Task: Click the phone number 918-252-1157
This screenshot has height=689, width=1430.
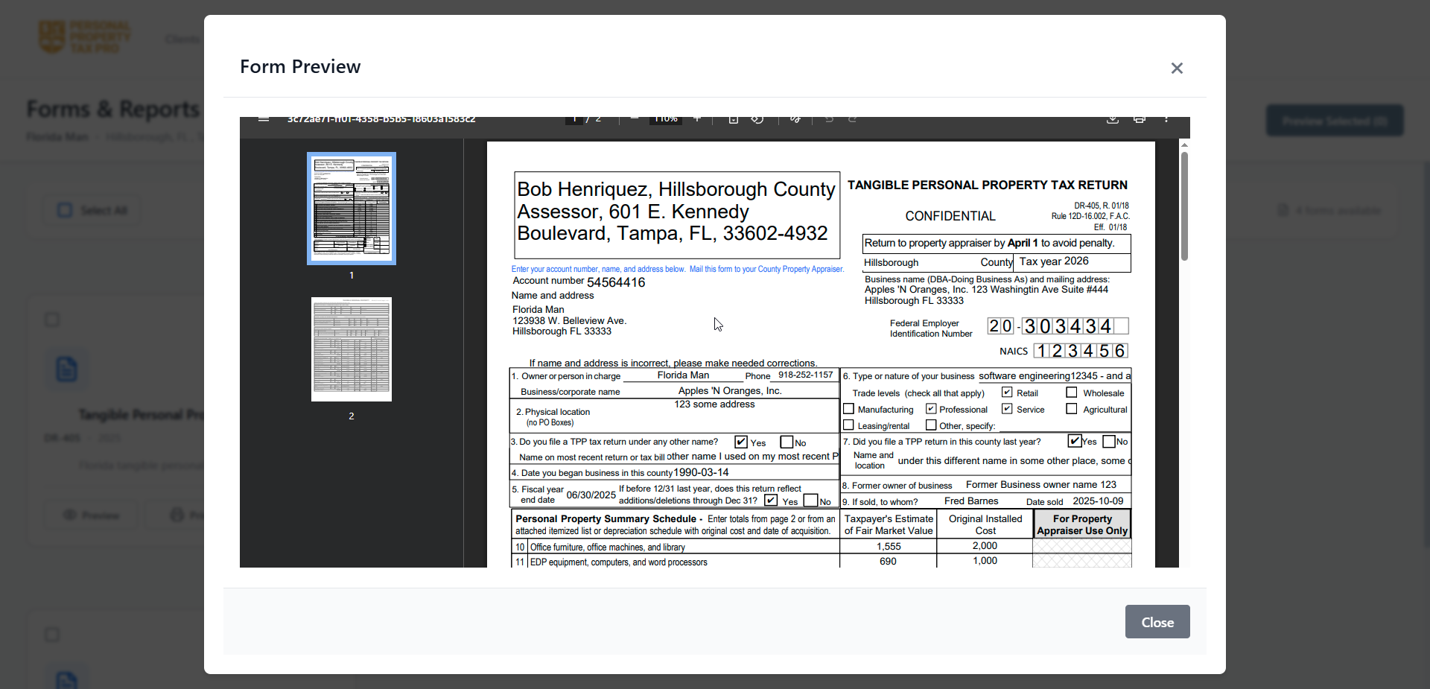Action: pyautogui.click(x=806, y=375)
